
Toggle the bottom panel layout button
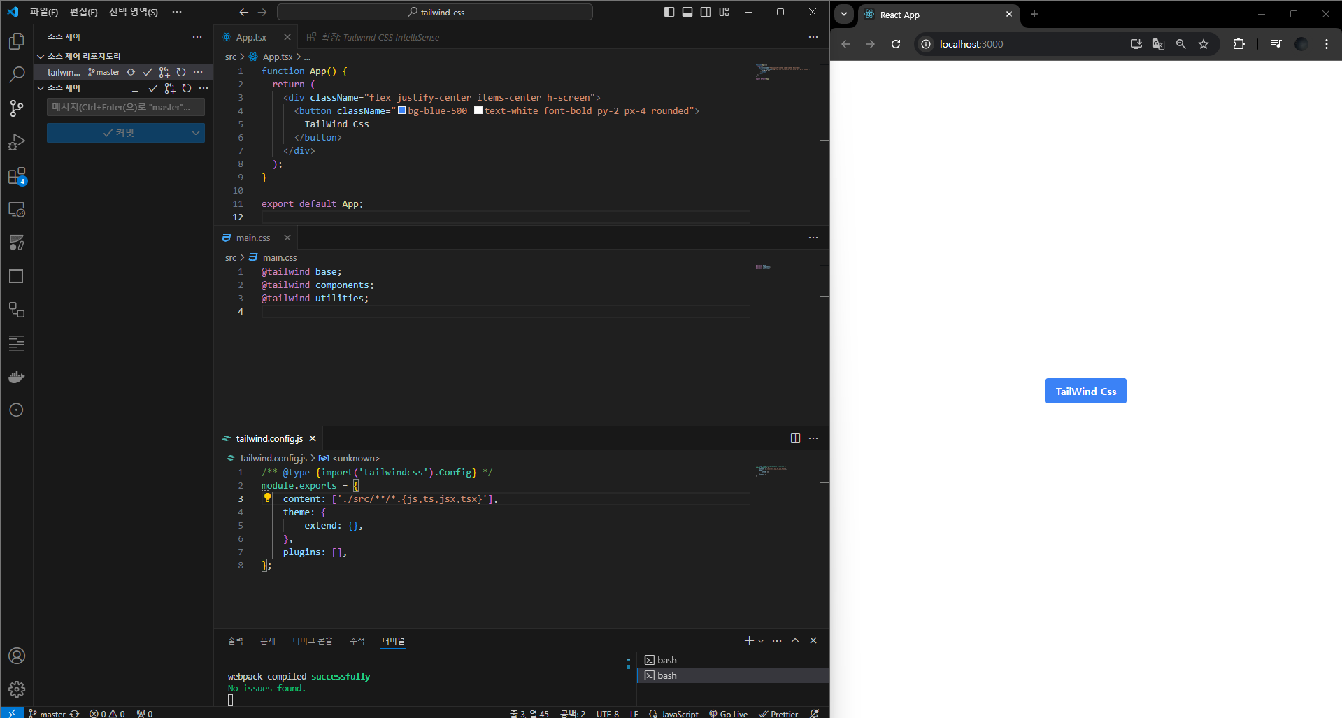tap(687, 12)
